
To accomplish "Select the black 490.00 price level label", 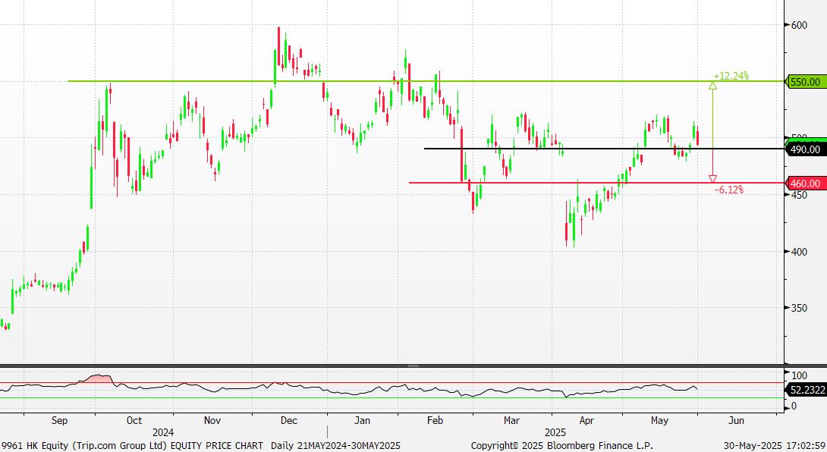I will [x=807, y=149].
